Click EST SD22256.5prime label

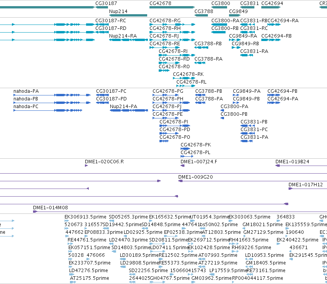(148, 271)
